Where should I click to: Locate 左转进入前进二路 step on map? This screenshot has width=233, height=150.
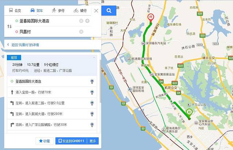92,103
